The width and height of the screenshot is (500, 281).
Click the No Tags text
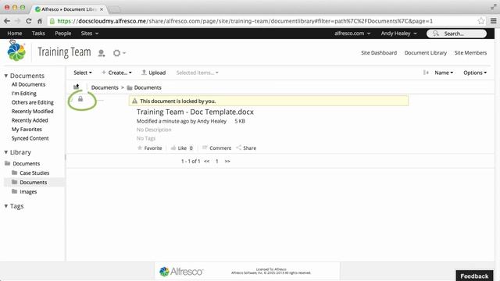point(146,138)
